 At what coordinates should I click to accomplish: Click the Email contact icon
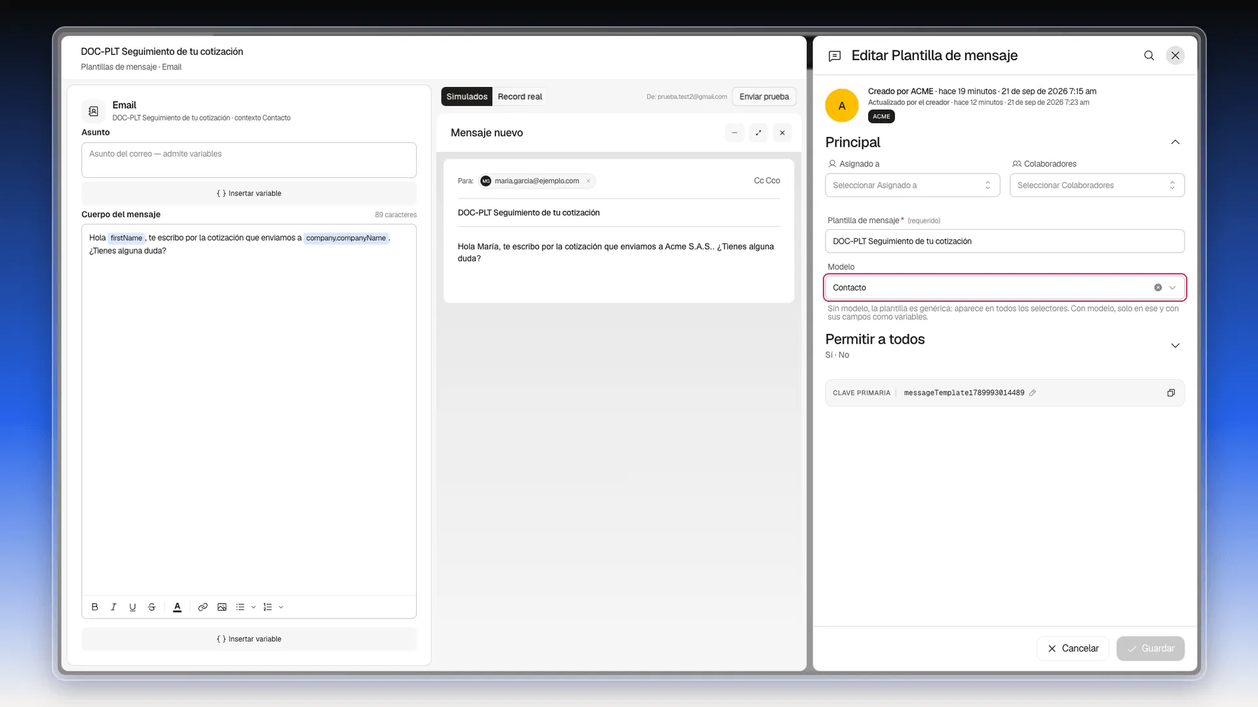(x=94, y=111)
